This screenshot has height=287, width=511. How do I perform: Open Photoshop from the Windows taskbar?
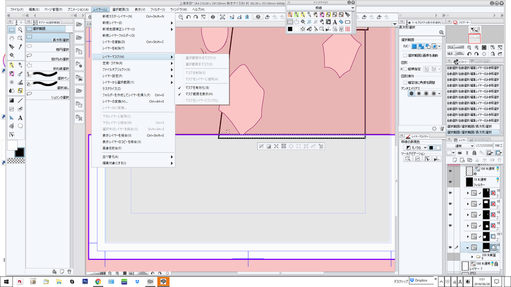[85, 281]
